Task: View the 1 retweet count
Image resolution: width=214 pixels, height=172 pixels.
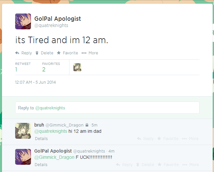Action: click(16, 70)
